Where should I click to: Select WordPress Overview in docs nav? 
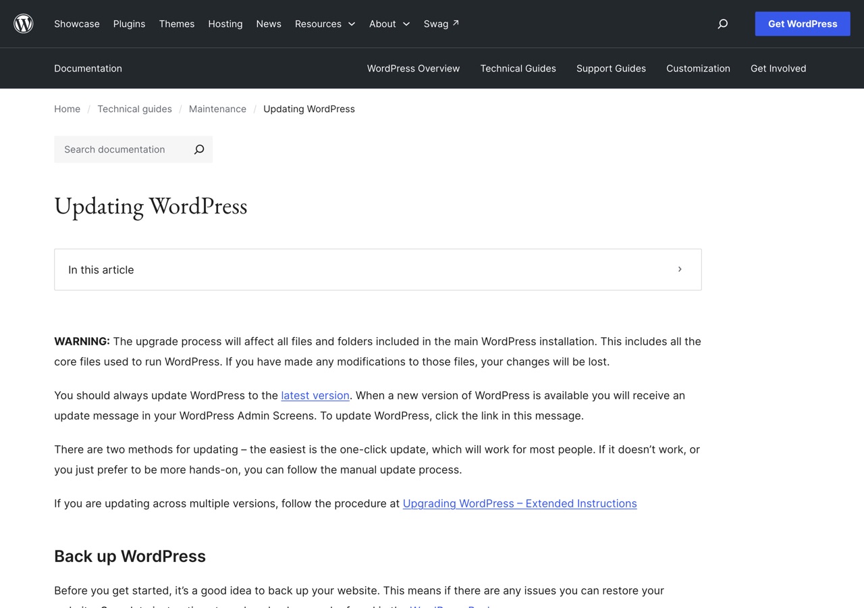pyautogui.click(x=413, y=68)
